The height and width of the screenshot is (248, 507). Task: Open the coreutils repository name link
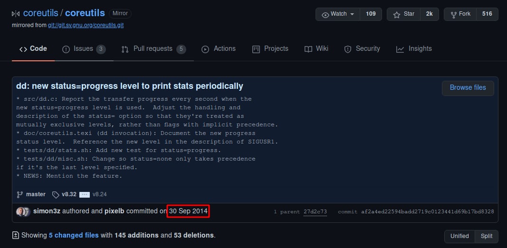coord(85,13)
